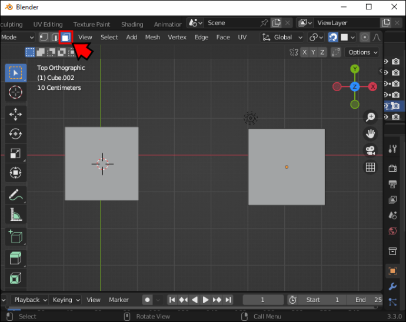The width and height of the screenshot is (406, 322).
Task: Activate the Rotate tool
Action: 15,134
